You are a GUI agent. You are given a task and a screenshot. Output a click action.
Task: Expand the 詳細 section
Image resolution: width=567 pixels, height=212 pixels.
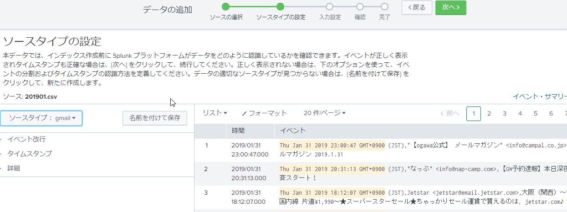coord(14,168)
